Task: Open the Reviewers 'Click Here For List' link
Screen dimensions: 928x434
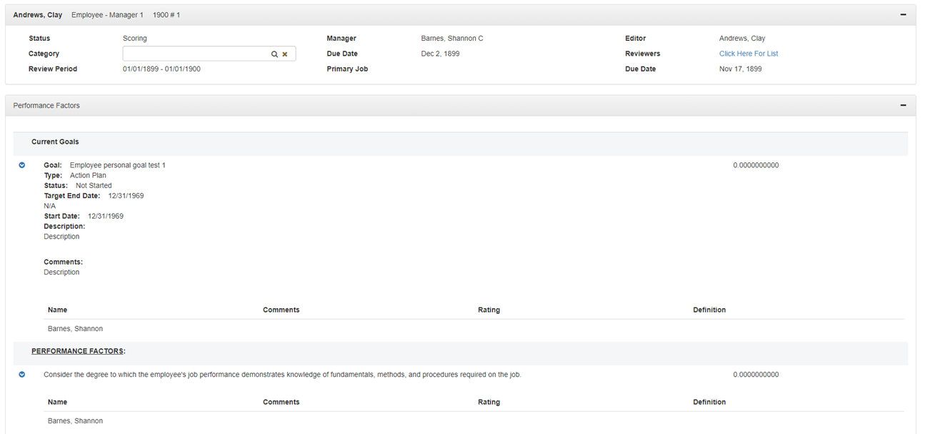Action: pos(748,54)
